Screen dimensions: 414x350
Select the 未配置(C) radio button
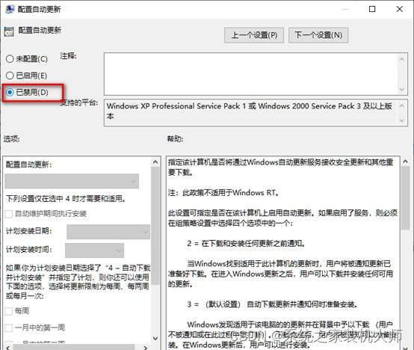tap(10, 58)
